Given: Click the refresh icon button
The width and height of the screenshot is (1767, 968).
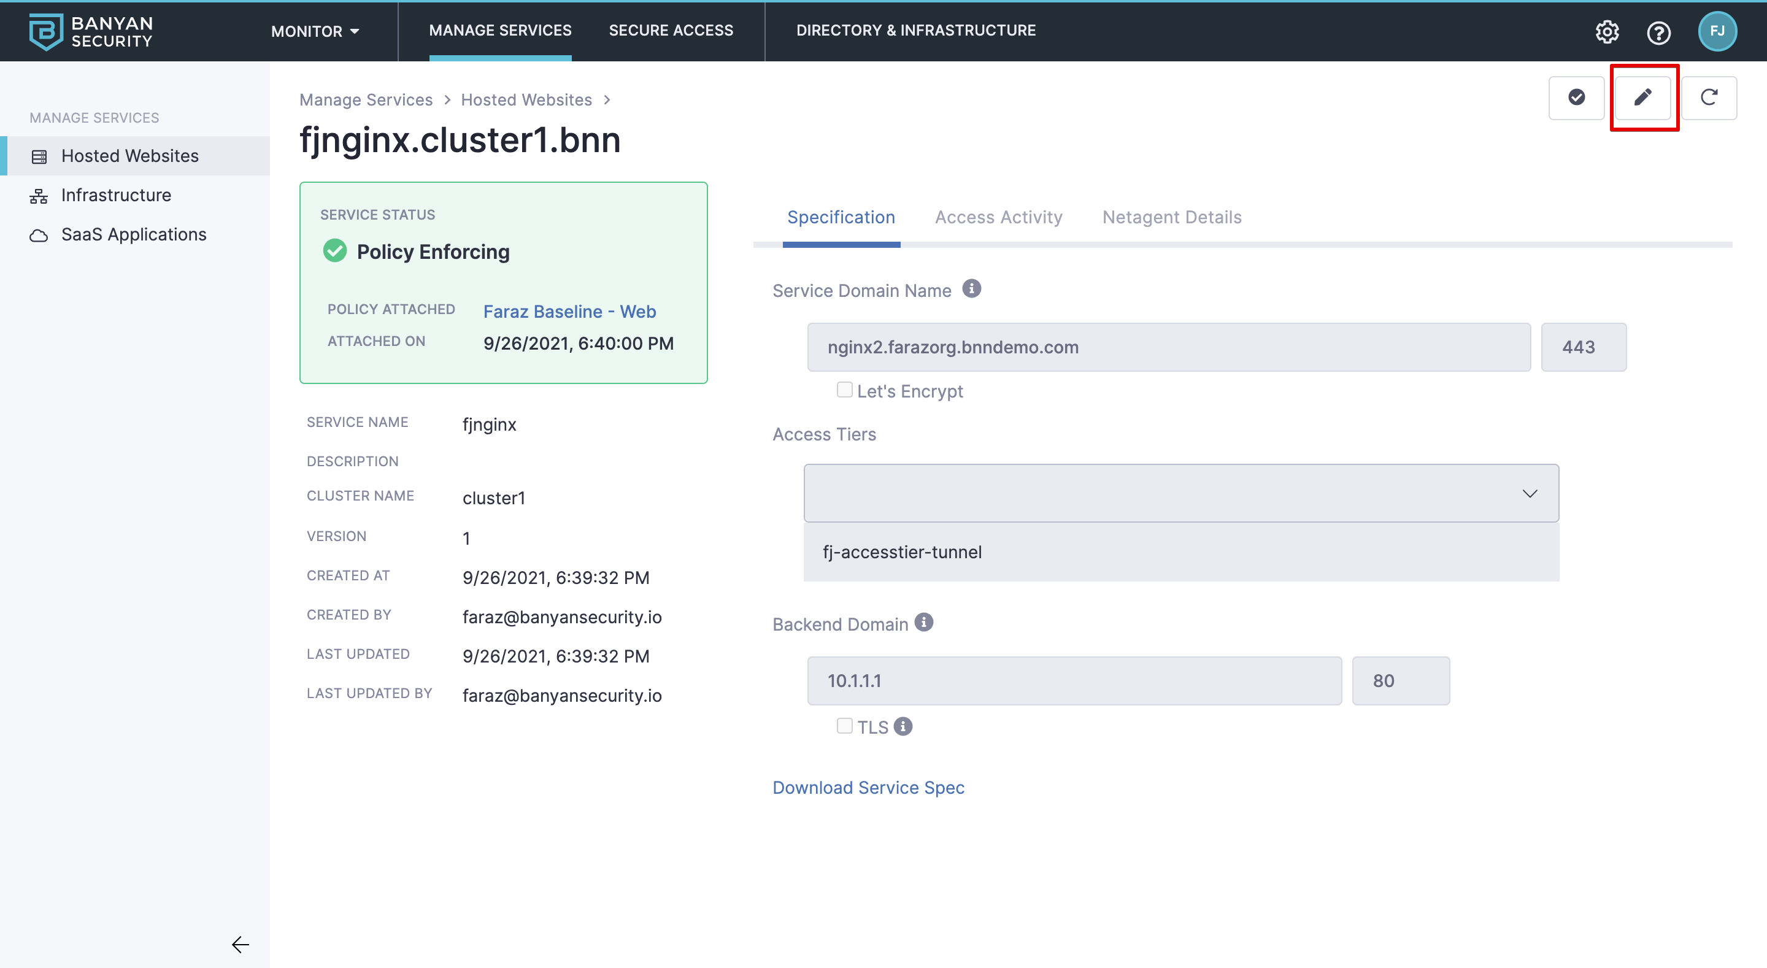Looking at the screenshot, I should pos(1708,98).
